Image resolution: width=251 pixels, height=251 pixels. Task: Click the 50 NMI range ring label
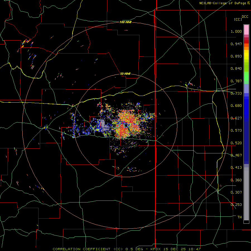pos(125,74)
